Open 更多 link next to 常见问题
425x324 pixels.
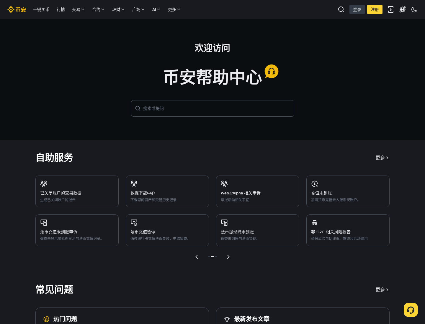point(382,290)
